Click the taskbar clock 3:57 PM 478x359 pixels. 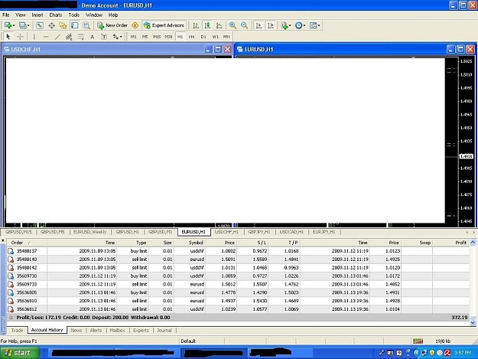(x=463, y=353)
